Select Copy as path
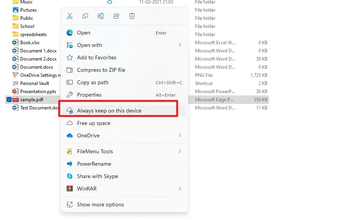The height and width of the screenshot is (220, 341). pyautogui.click(x=124, y=82)
